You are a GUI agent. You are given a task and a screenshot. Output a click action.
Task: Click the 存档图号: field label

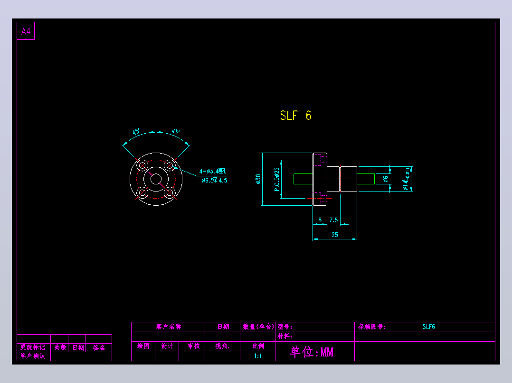point(372,327)
